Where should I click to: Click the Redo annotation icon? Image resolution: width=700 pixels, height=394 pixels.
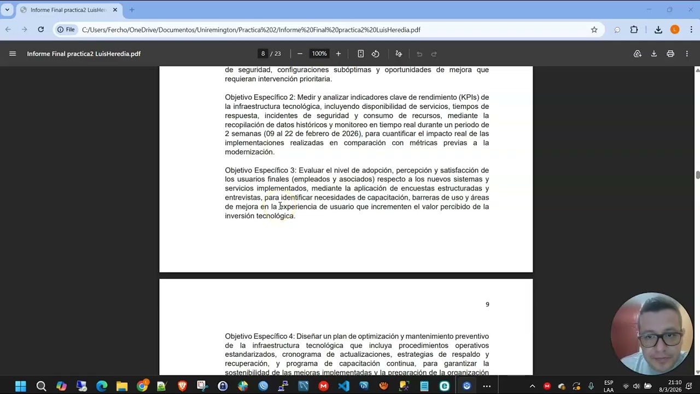(434, 54)
